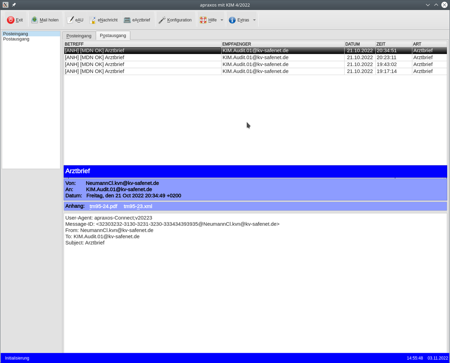450x363 pixels.
Task: Select the message sent at 20:23:11
Action: pyautogui.click(x=255, y=57)
